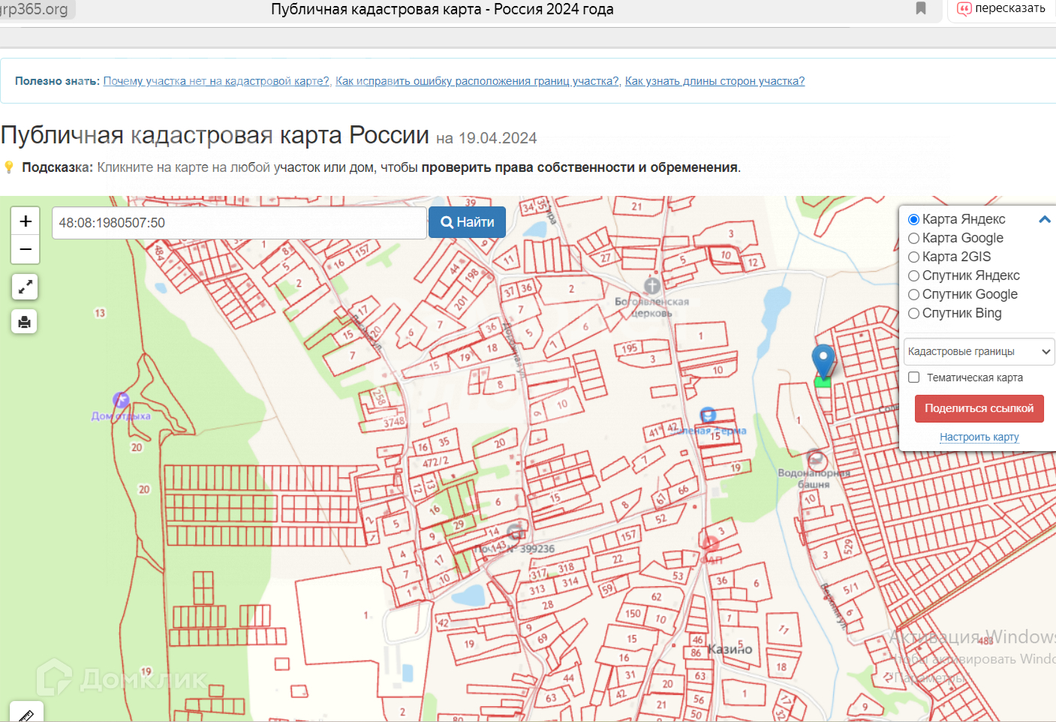This screenshot has height=722, width=1056.
Task: Click the blue location pin marker
Action: point(823,360)
